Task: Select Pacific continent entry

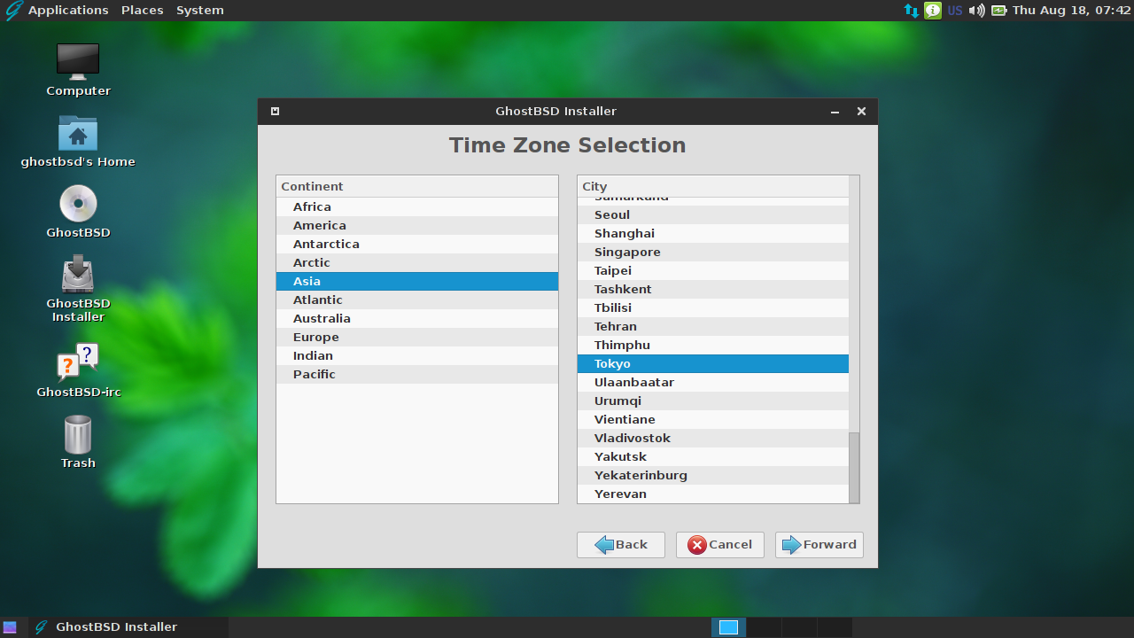Action: pyautogui.click(x=417, y=374)
